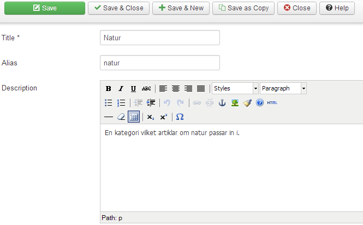Screen dimensions: 363x225
Task: Open HTML source editor
Action: coord(272,102)
